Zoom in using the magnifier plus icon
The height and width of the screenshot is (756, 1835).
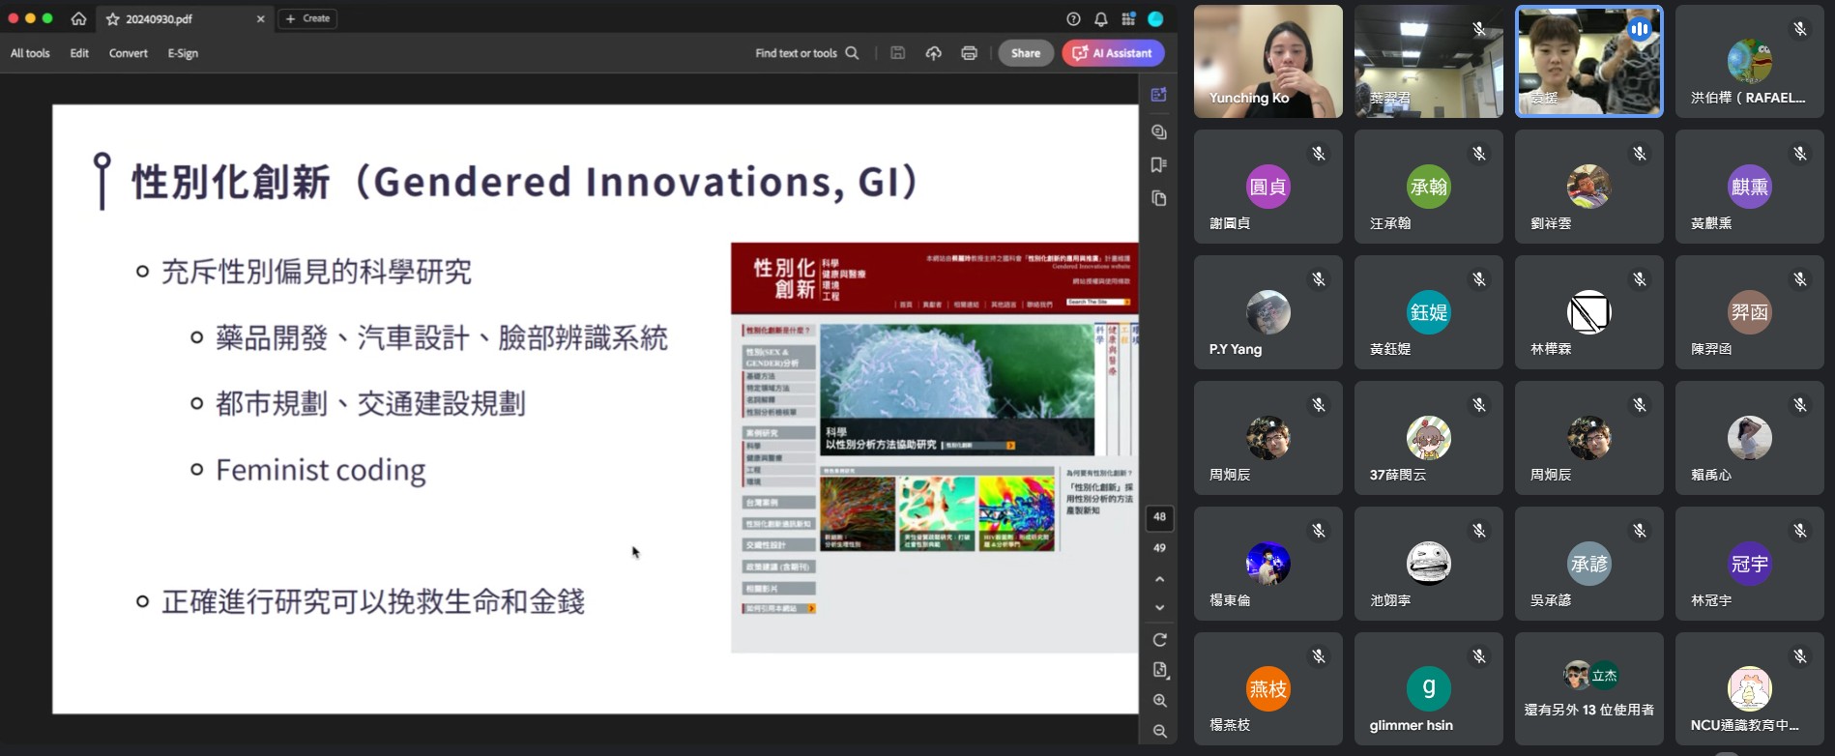click(1159, 701)
